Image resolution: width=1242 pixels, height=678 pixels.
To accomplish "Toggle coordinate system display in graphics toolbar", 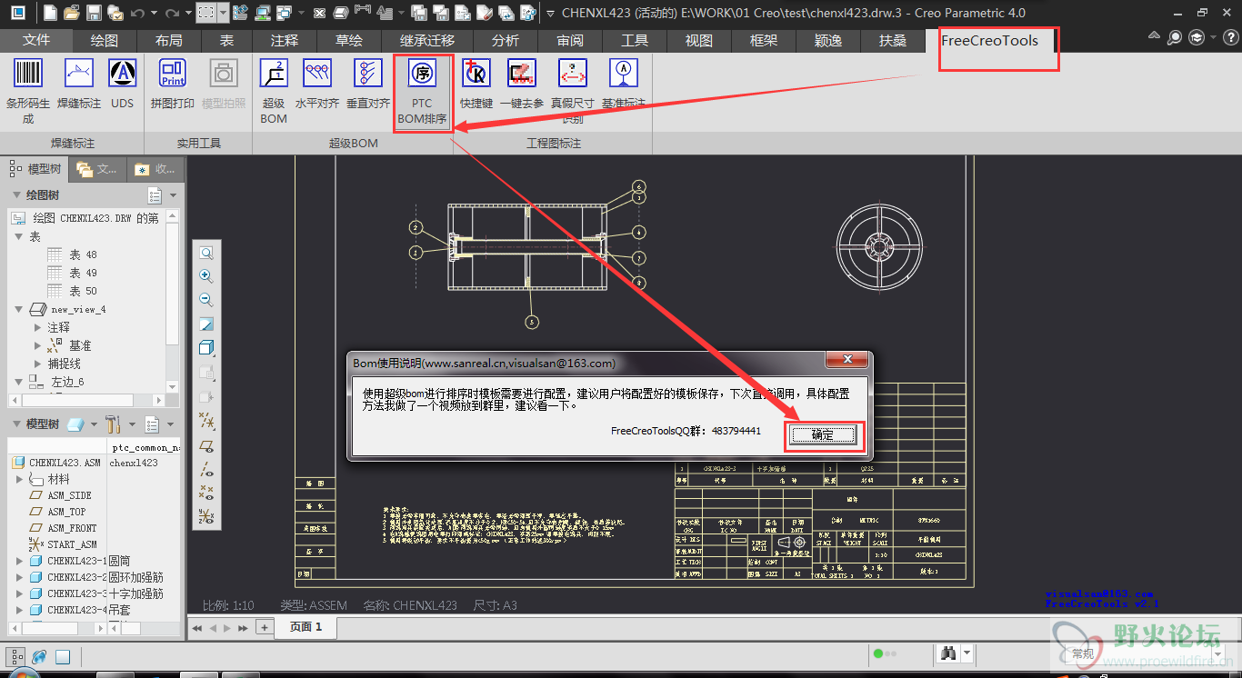I will [206, 516].
